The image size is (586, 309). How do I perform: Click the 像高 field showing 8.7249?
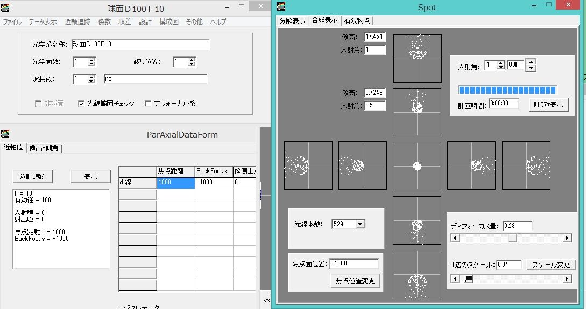point(375,93)
